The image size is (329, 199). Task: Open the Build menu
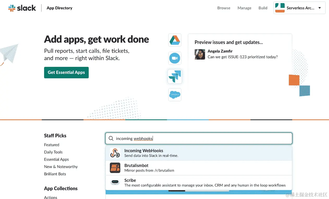tap(263, 8)
